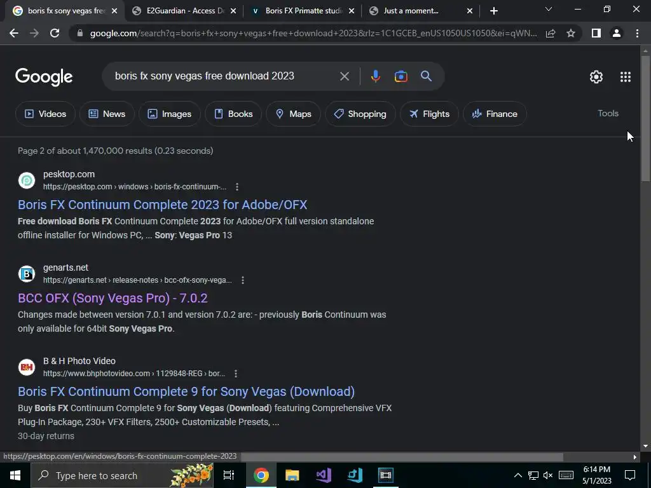
Task: Close the E2Guardian tab
Action: click(x=233, y=11)
